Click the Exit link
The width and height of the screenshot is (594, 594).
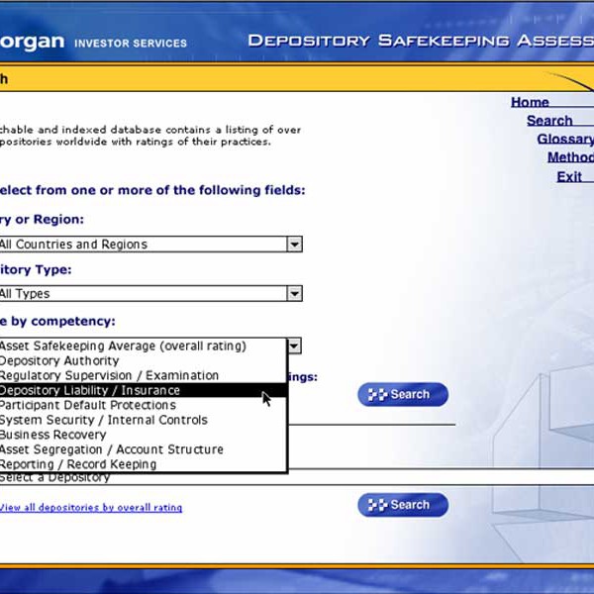[x=569, y=177]
